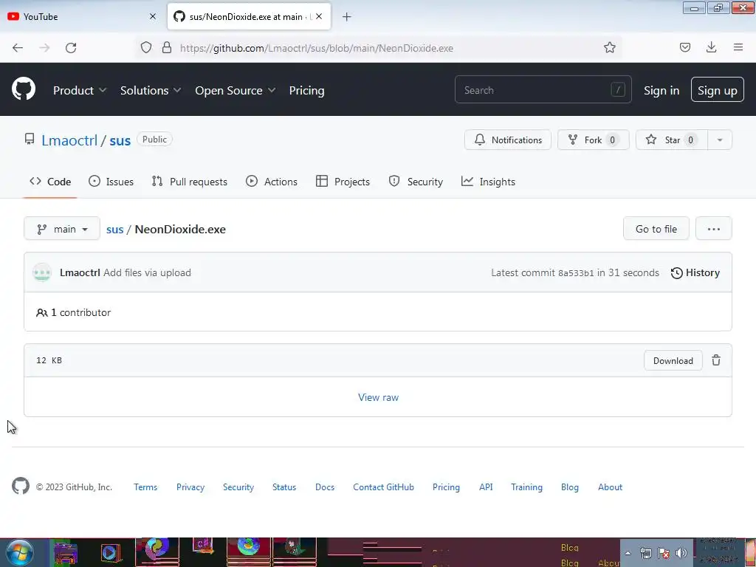Viewport: 756px width, 567px height.
Task: Open the footer Terms link
Action: [x=145, y=487]
